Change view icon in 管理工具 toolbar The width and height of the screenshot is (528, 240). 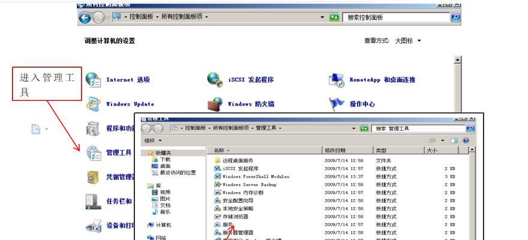[x=433, y=140]
